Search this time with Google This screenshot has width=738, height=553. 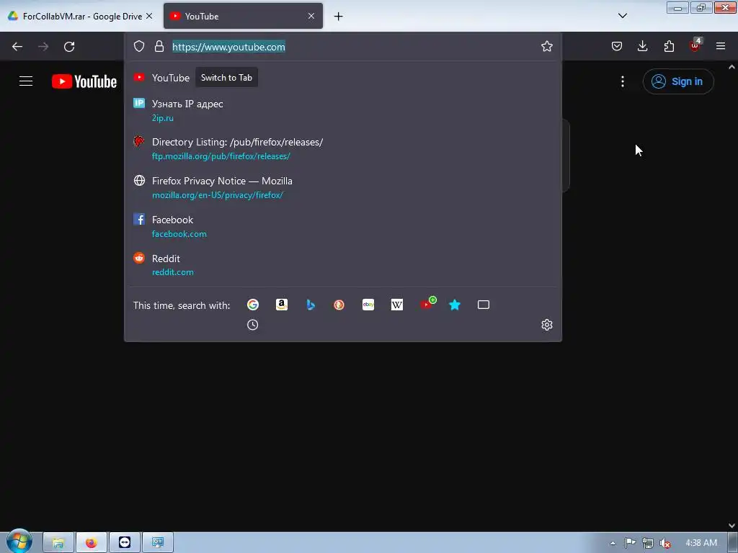click(x=253, y=305)
